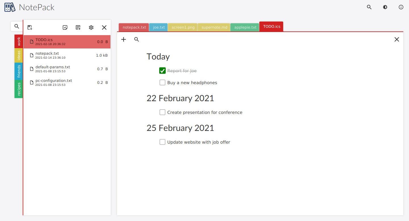The image size is (409, 221).
Task: Click file icon of pc-configuration.txt row
Action: tap(32, 83)
